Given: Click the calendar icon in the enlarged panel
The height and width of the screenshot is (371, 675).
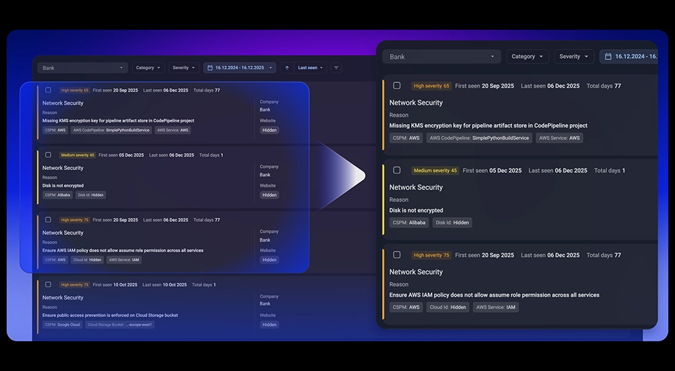Looking at the screenshot, I should point(608,57).
